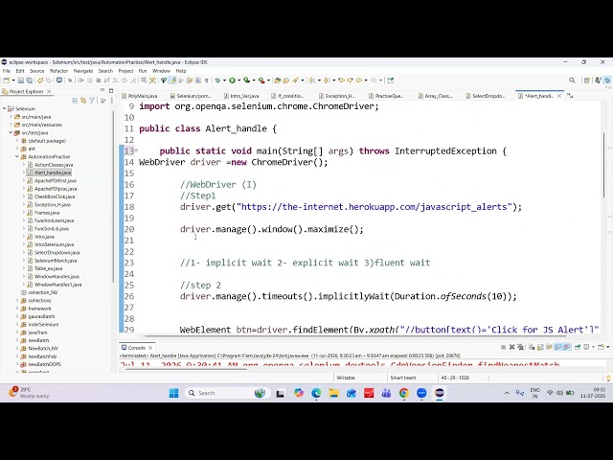The width and height of the screenshot is (613, 460).
Task: Select ActionClasses.java in Project Explorer
Action: pos(54,165)
